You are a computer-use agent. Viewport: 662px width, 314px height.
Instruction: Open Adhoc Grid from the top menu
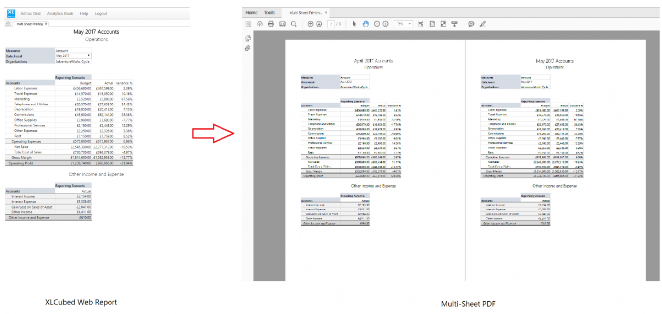30,13
